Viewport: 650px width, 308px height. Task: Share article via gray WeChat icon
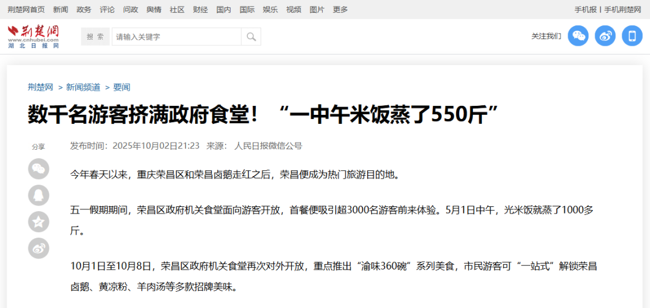coord(39,169)
